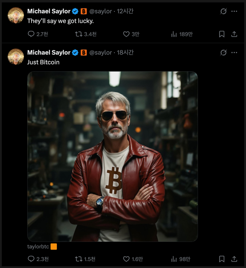The image size is (246, 268).
Task: Repost the "They'll say we got lucky" post
Action: tap(78, 34)
